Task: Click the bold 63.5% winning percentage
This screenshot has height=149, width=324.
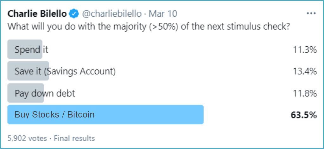Action: tap(304, 115)
